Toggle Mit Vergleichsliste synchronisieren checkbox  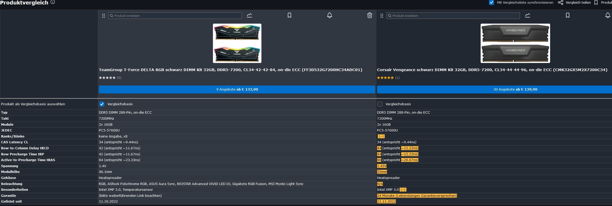491,3
